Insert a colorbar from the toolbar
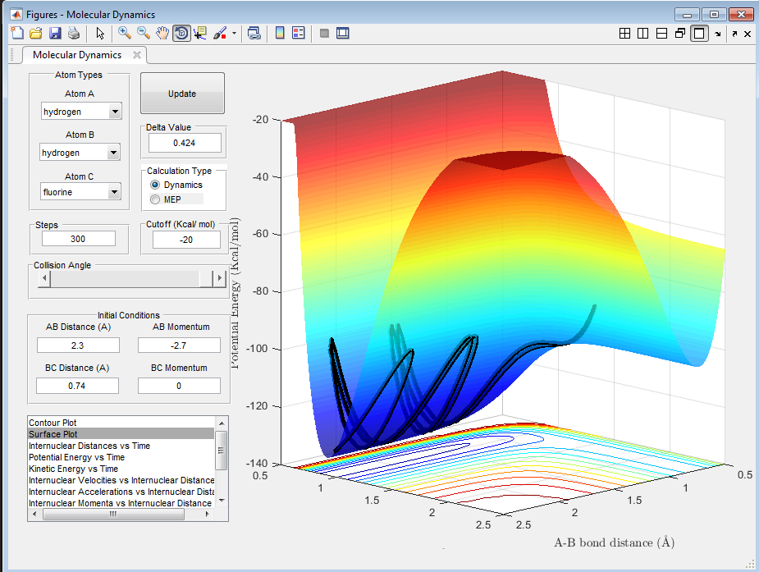 279,33
